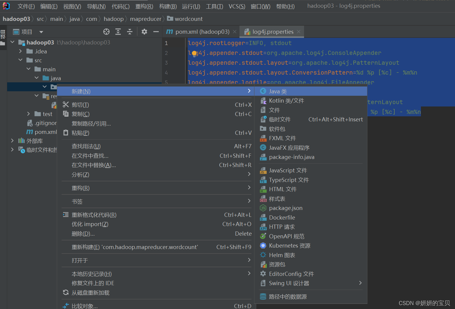The image size is (455, 309).
Task: Open the 重构(R) menu in menu bar
Action: point(144,6)
